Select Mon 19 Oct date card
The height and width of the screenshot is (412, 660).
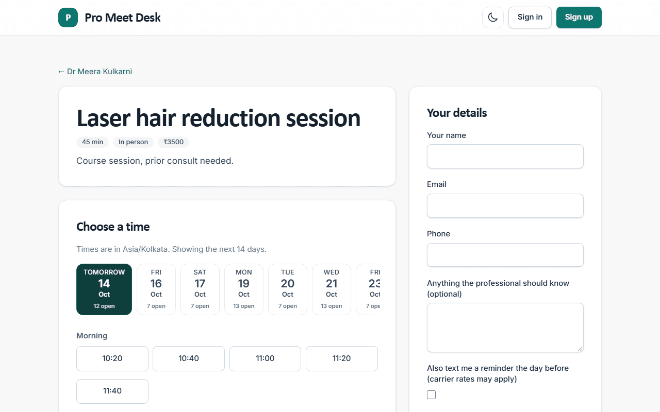(244, 289)
